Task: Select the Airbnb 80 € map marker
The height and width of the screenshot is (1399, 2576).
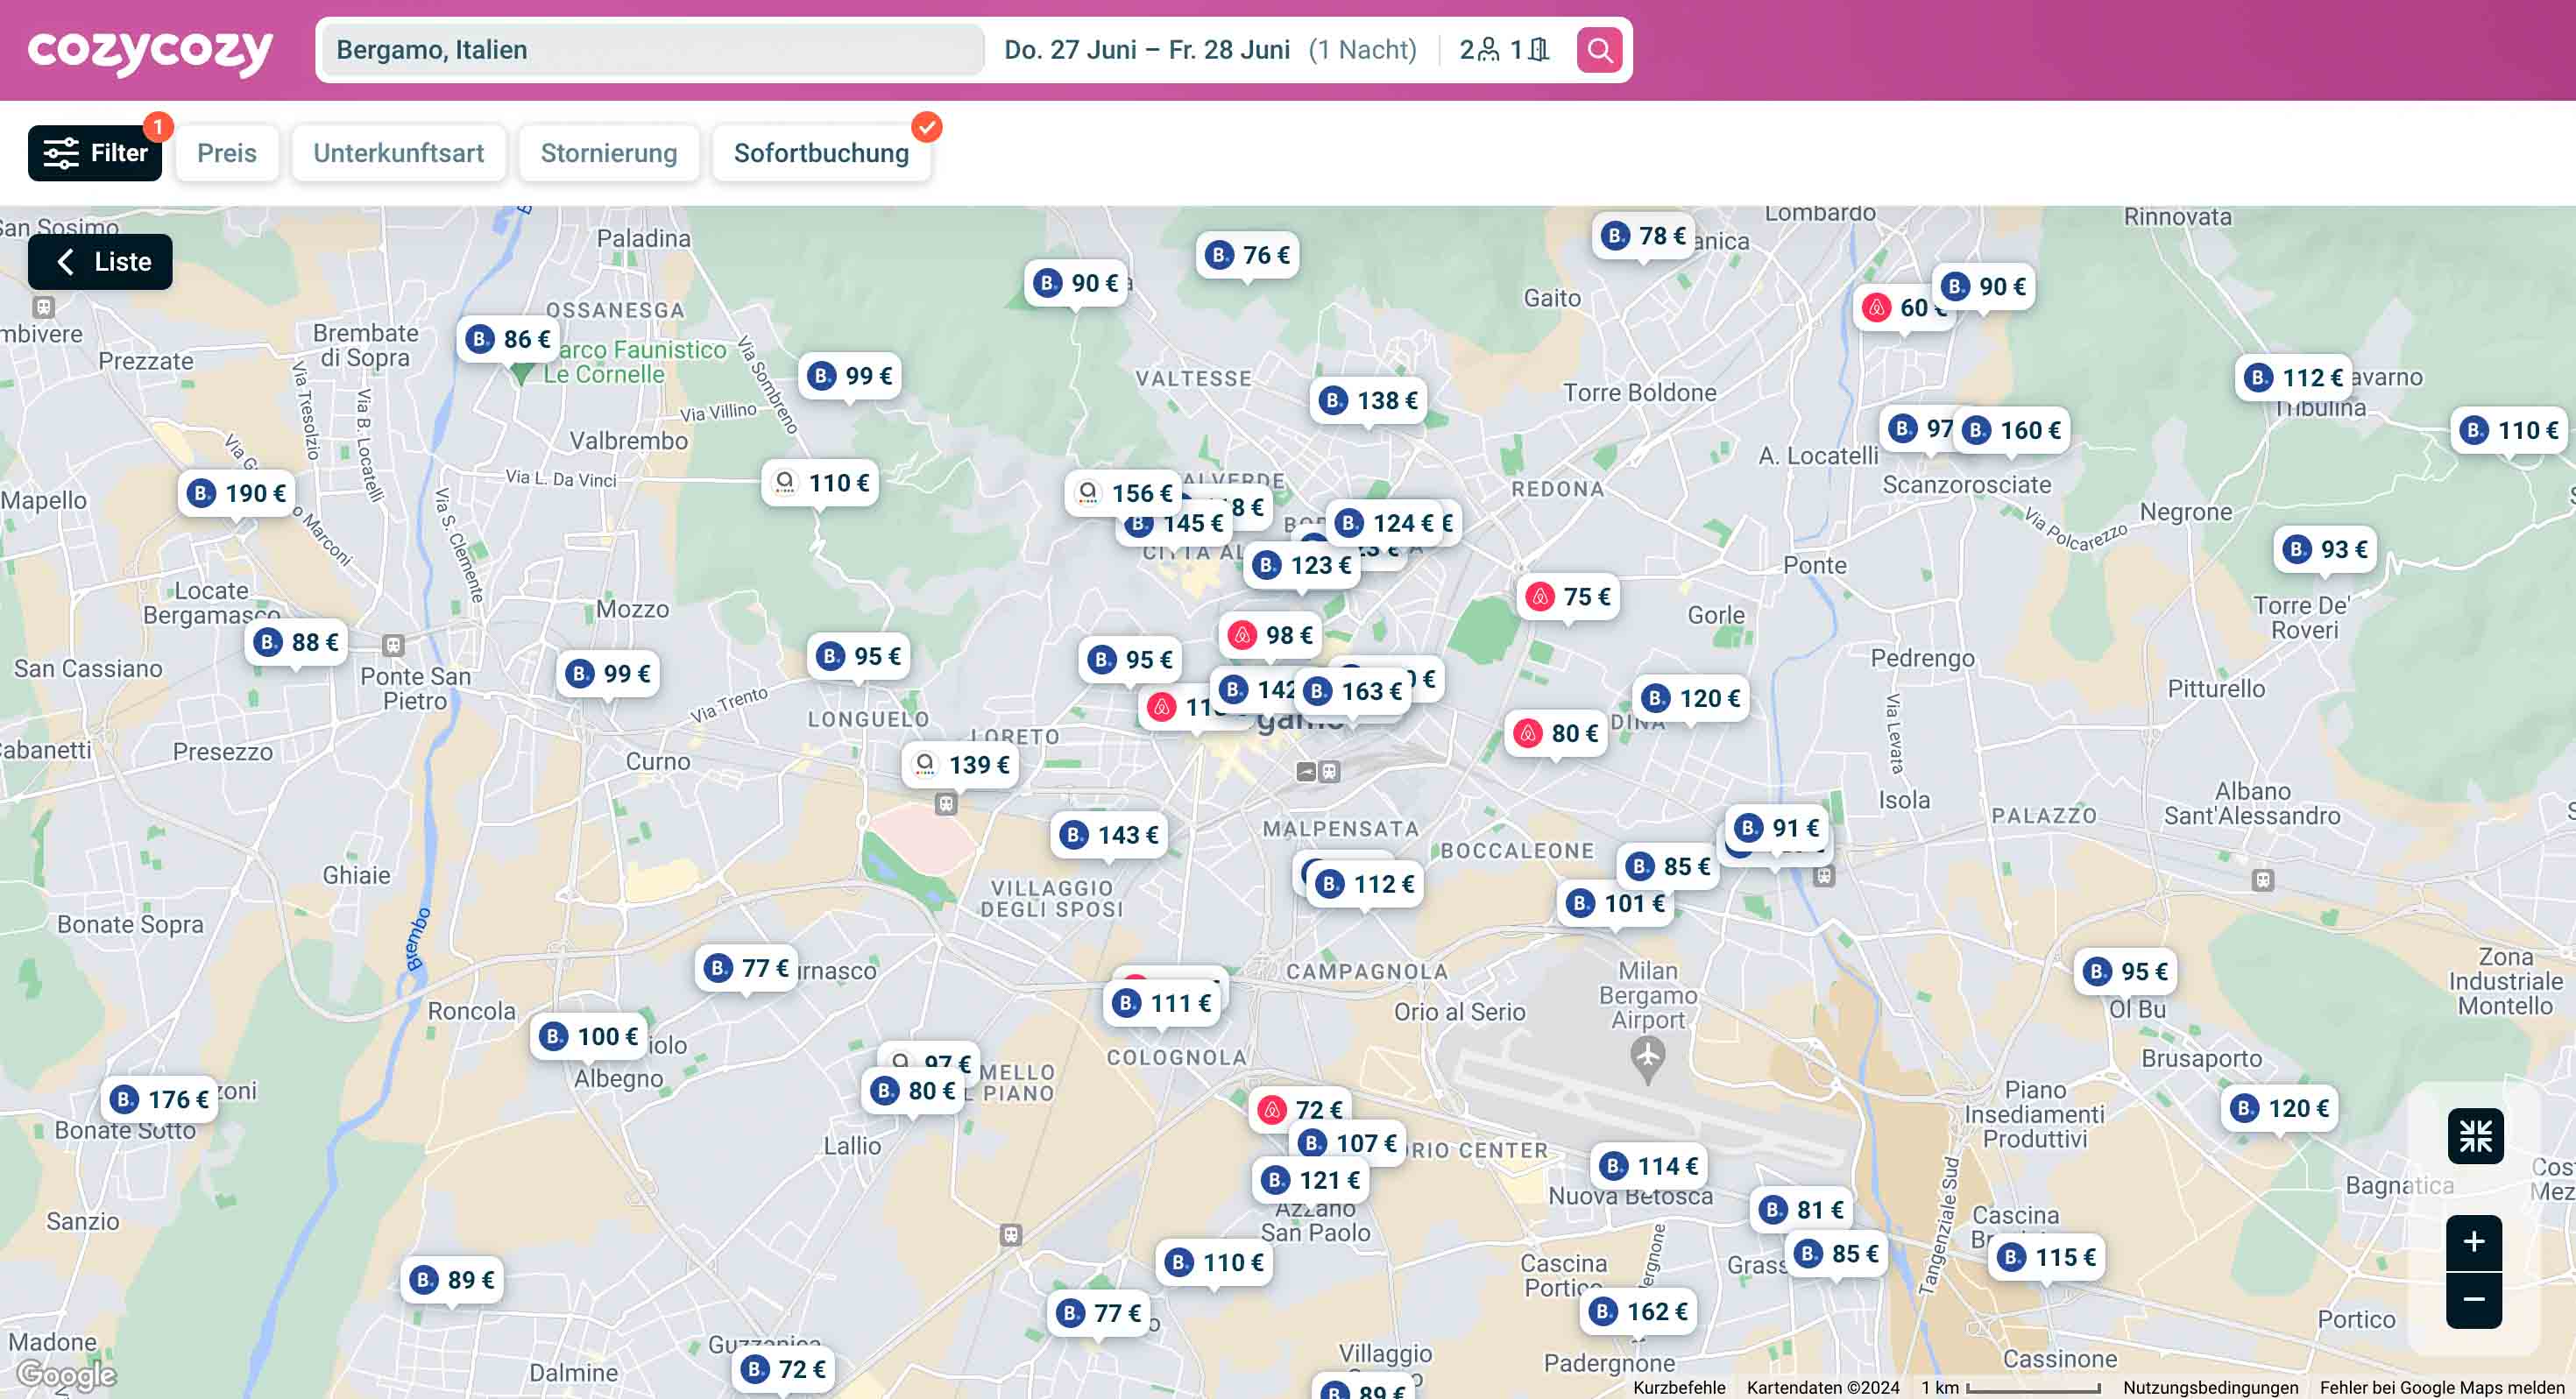Action: point(1555,734)
